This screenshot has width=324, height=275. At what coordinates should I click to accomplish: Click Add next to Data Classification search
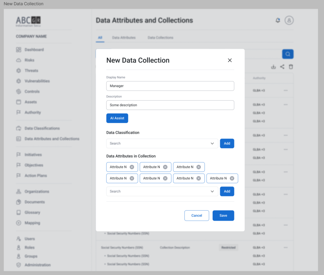point(227,144)
